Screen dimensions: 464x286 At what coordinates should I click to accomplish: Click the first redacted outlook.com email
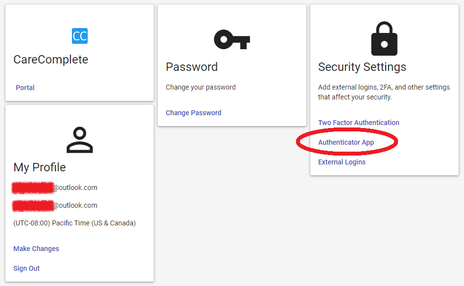tap(54, 188)
